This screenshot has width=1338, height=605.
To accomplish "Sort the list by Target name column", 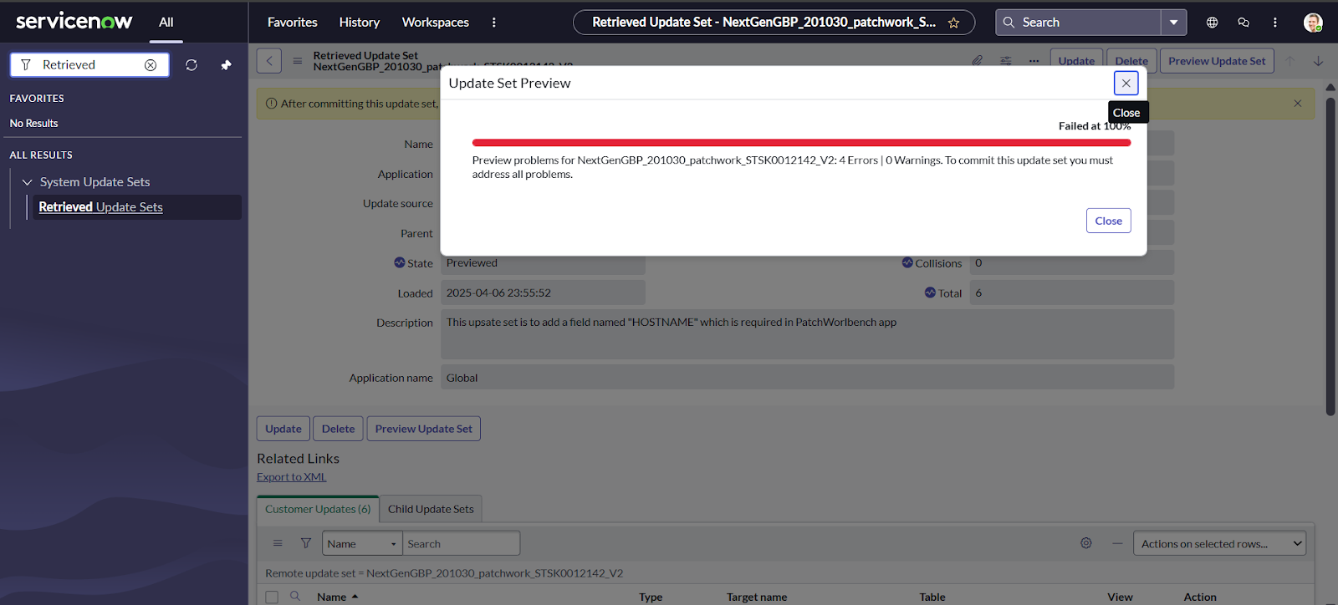I will point(757,597).
